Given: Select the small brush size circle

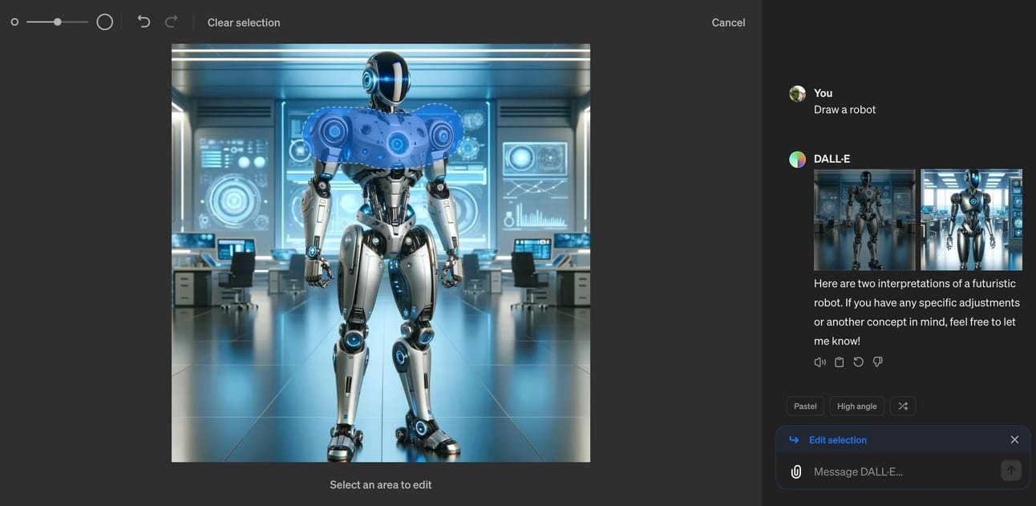Looking at the screenshot, I should 14,22.
